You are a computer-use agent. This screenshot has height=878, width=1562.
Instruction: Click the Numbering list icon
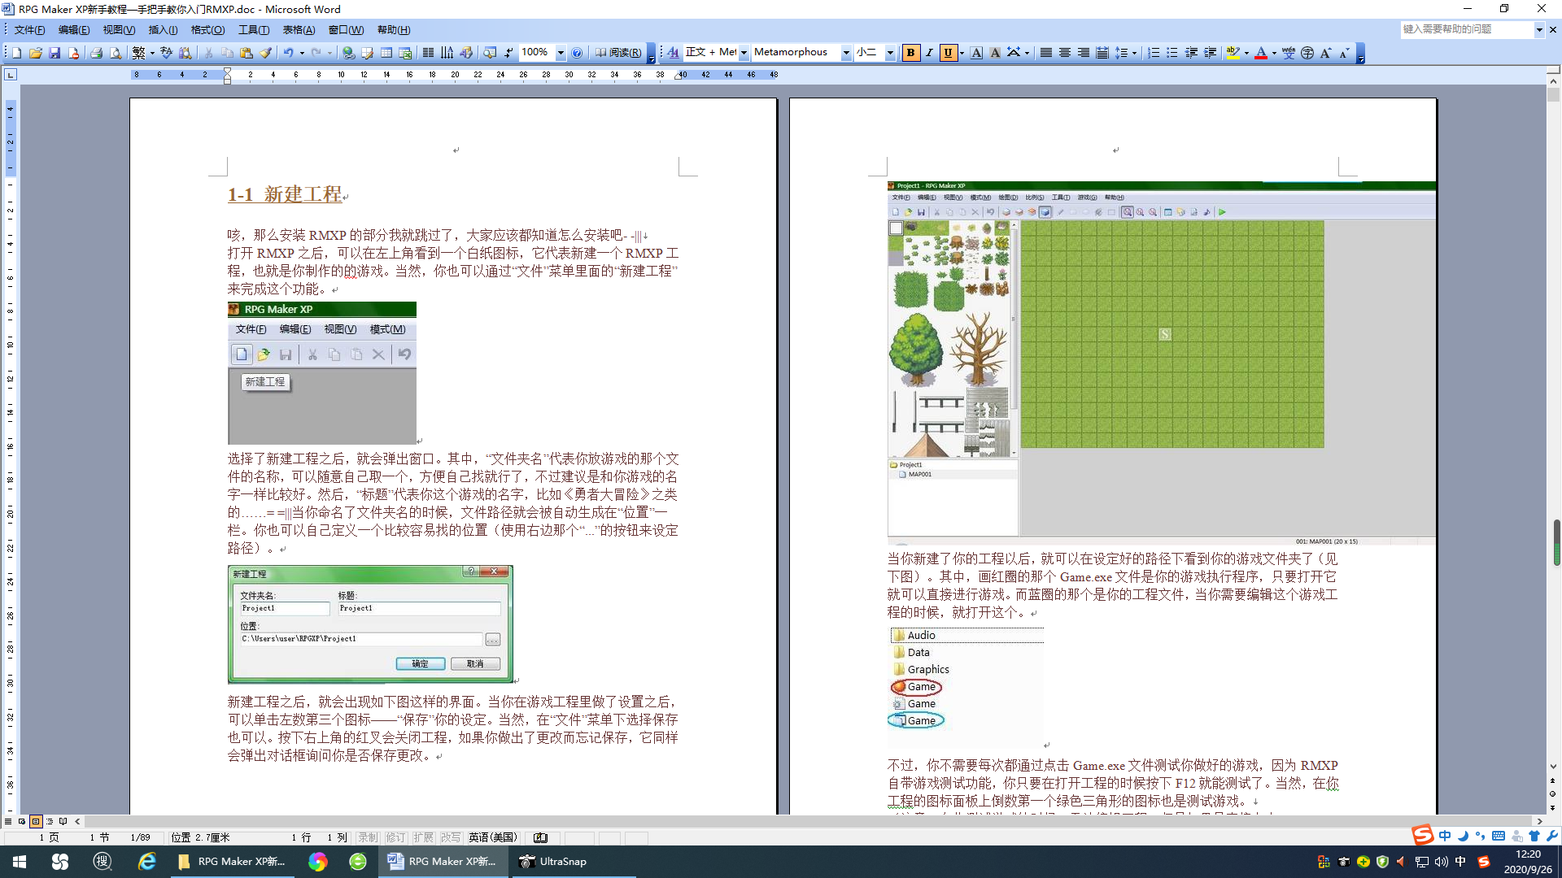tap(1154, 53)
